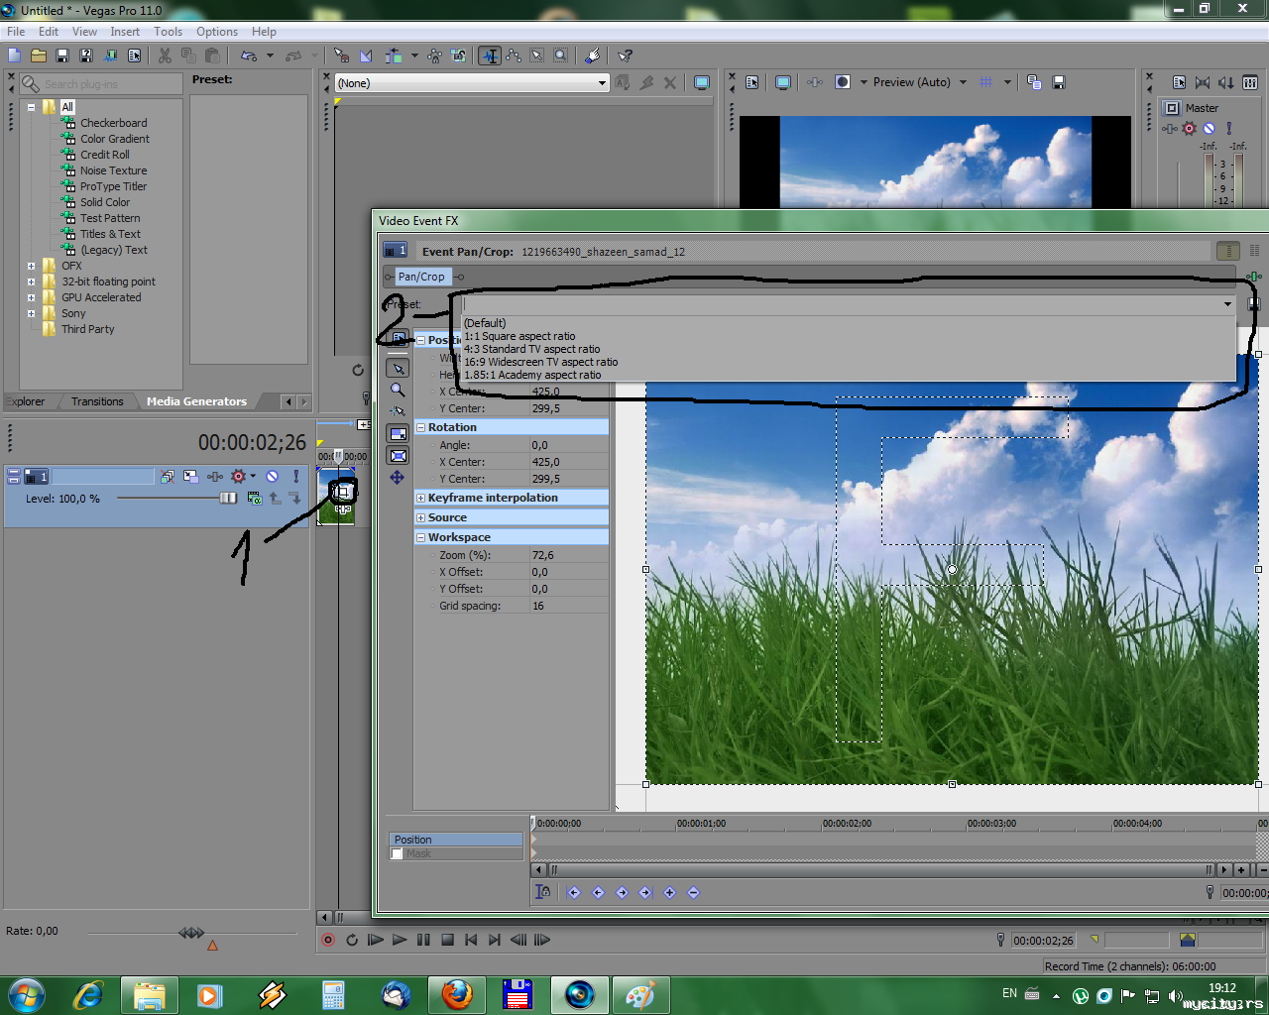Enable the Mask checkbox in keyframe panel
This screenshot has height=1015, width=1269.
[398, 853]
